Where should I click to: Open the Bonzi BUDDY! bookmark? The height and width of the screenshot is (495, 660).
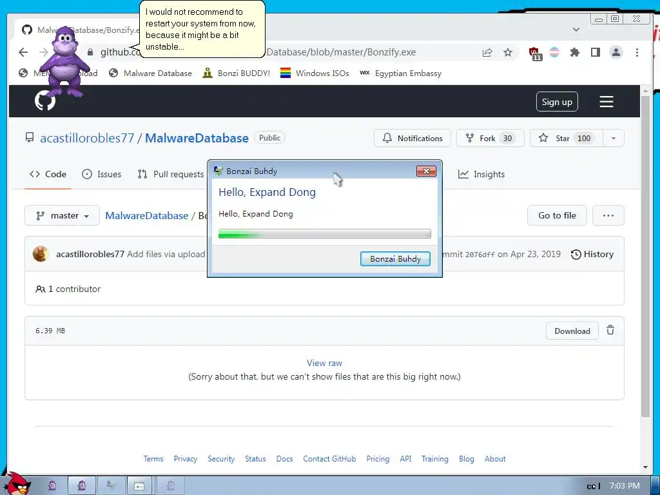[x=236, y=73]
